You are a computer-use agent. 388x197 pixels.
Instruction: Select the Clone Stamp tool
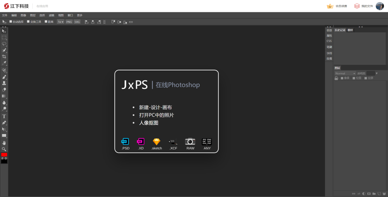[4, 83]
